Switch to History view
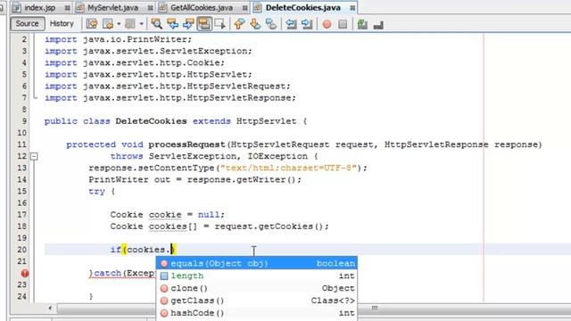The height and width of the screenshot is (321, 571). click(x=62, y=24)
